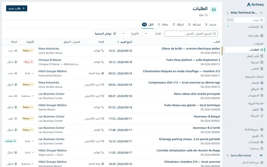Click the converted status icon in SR-2026-000012 row
Image resolution: width=267 pixels, height=167 pixels.
click(16, 62)
